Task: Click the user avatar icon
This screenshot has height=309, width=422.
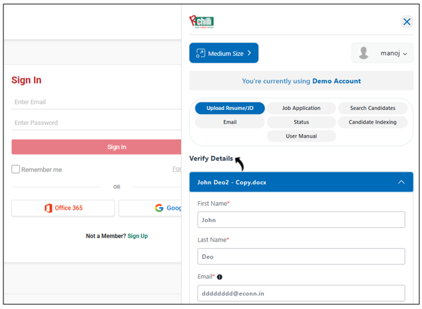Action: (x=364, y=53)
